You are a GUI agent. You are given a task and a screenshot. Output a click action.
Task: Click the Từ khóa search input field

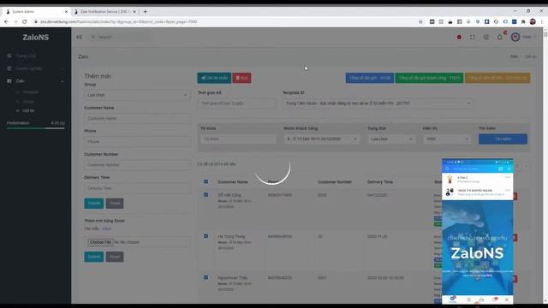(x=238, y=139)
